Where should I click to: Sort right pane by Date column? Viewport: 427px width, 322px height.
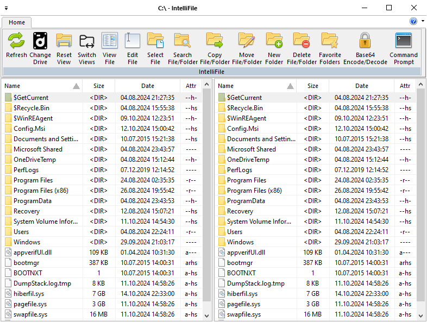(362, 86)
